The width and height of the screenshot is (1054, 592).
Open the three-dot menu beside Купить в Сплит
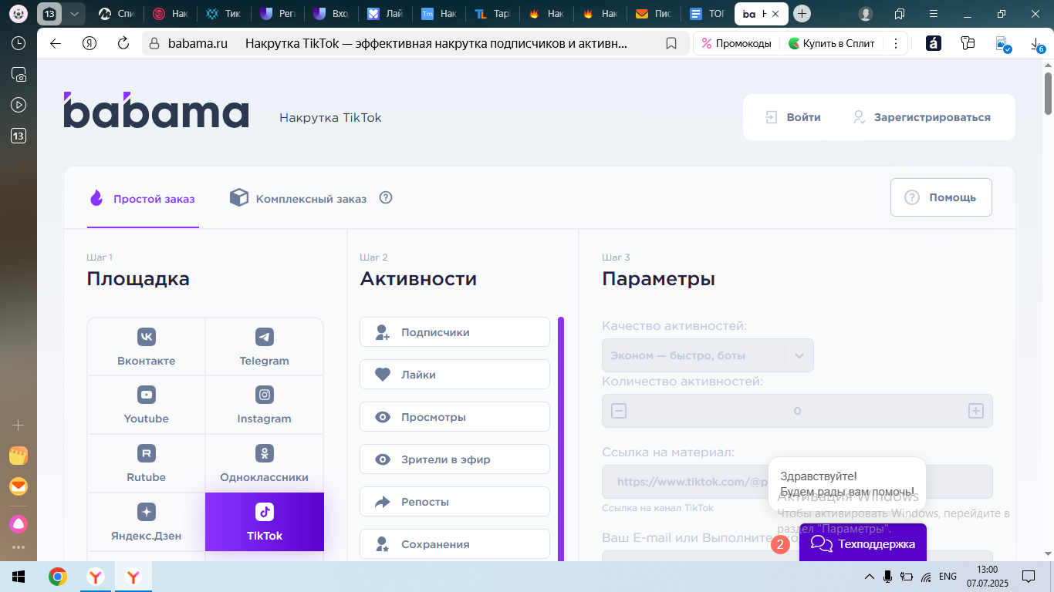(x=895, y=43)
